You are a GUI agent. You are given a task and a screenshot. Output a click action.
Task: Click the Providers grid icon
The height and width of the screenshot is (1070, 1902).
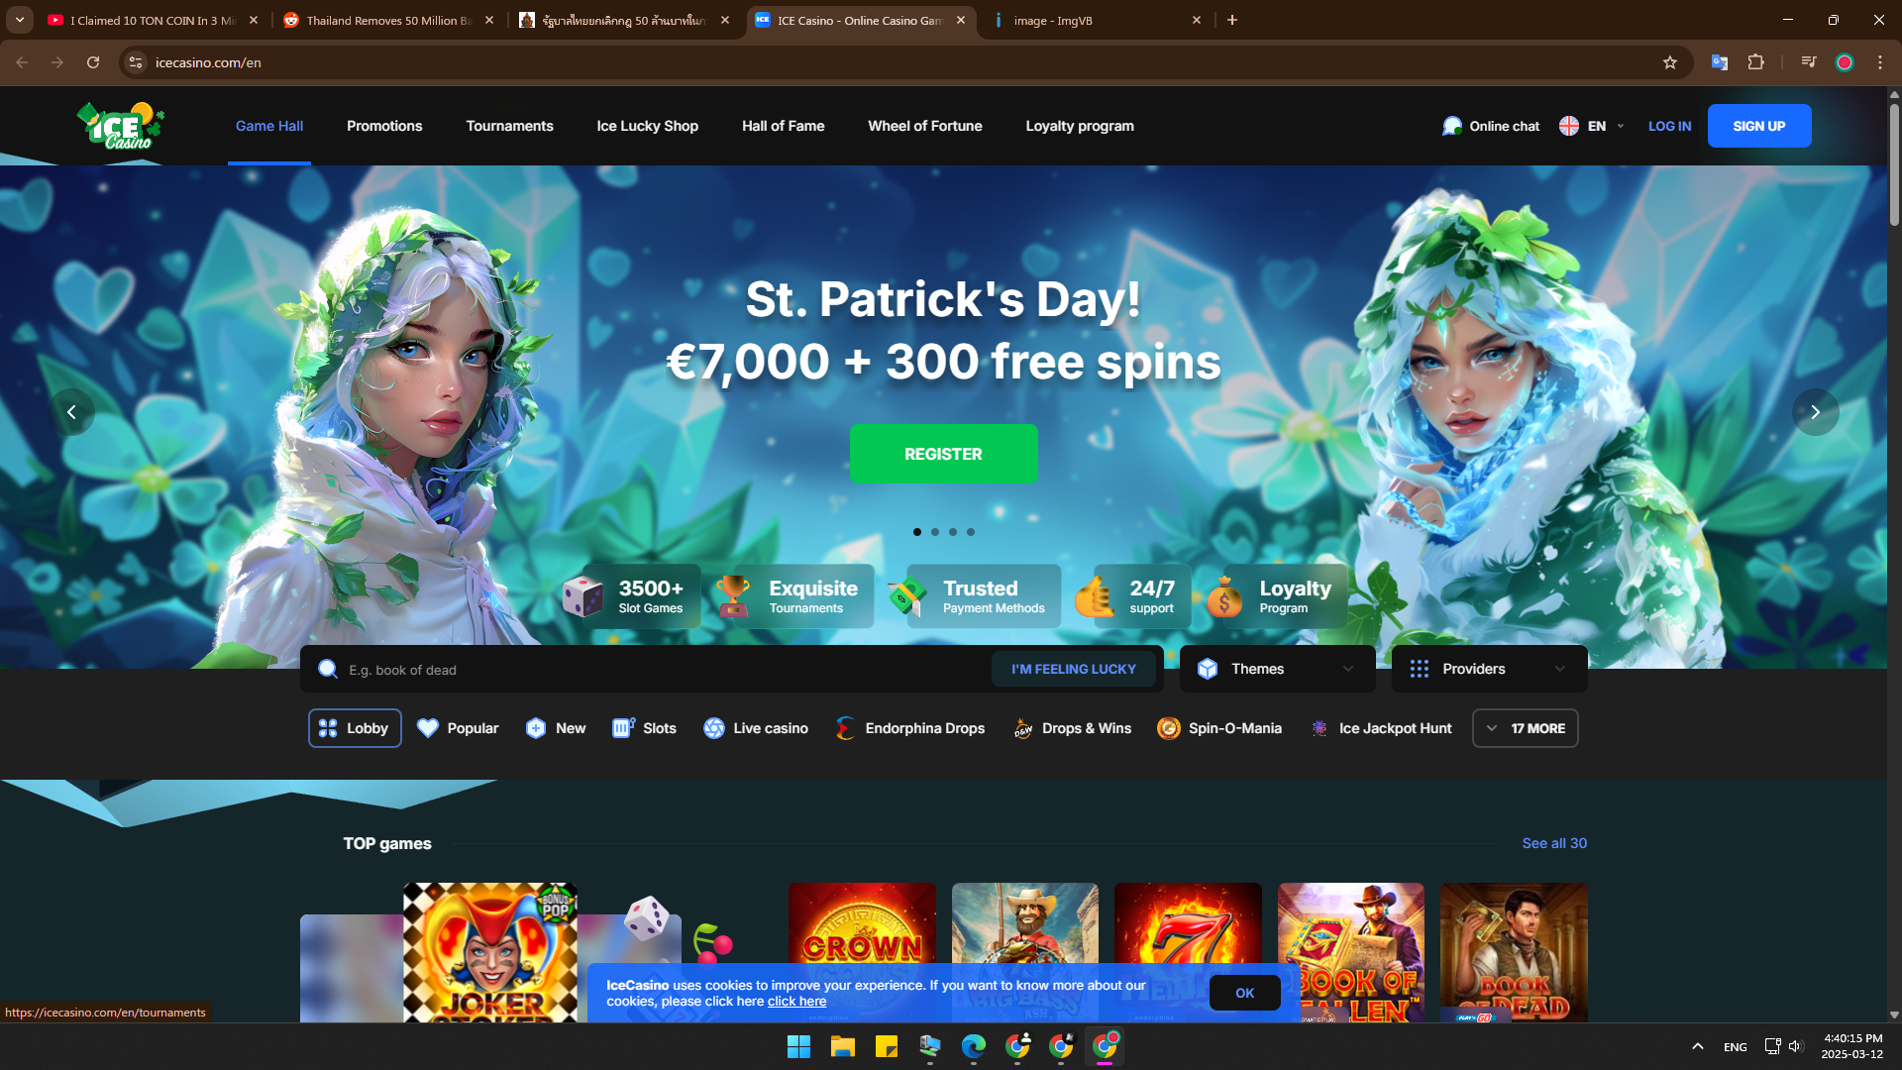tap(1420, 669)
